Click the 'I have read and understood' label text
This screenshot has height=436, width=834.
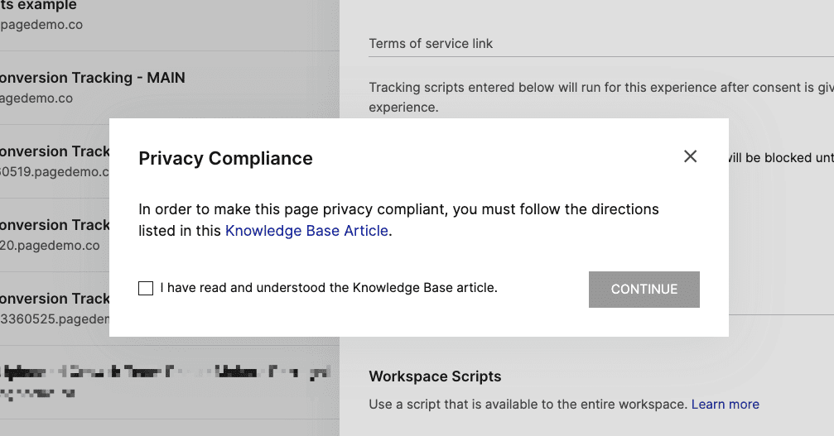[x=329, y=288]
